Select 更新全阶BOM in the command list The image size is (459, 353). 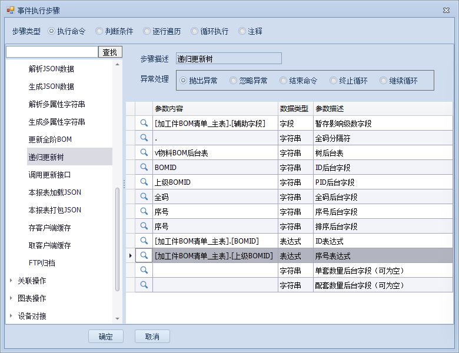coord(50,139)
